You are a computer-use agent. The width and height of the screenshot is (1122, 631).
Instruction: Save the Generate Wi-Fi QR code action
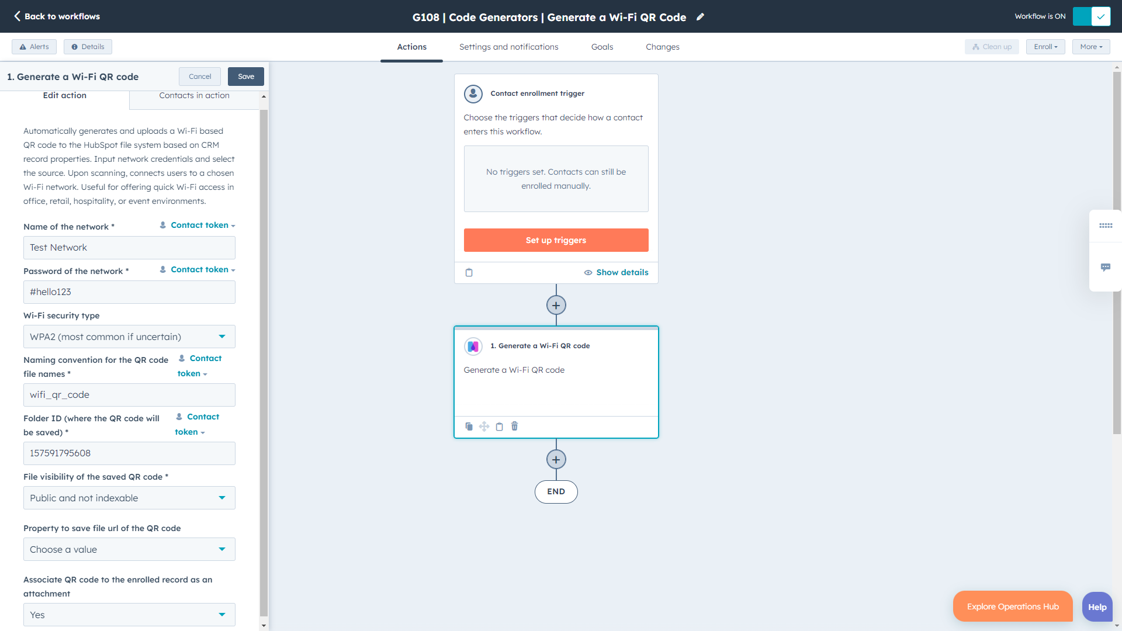click(245, 76)
